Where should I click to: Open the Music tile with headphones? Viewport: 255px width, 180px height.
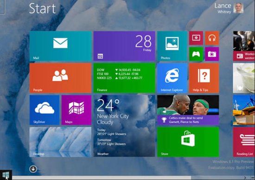tap(212, 38)
